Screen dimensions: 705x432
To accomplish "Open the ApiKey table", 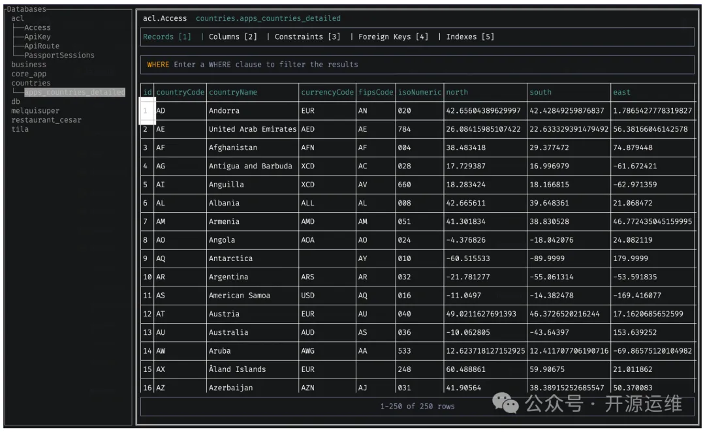I will [37, 37].
